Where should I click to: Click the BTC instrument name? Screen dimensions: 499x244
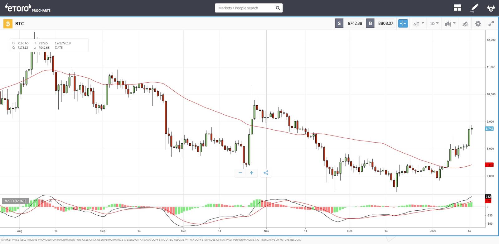point(19,23)
